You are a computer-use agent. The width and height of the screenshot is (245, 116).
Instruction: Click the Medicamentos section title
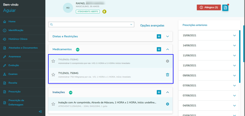click(x=62, y=49)
